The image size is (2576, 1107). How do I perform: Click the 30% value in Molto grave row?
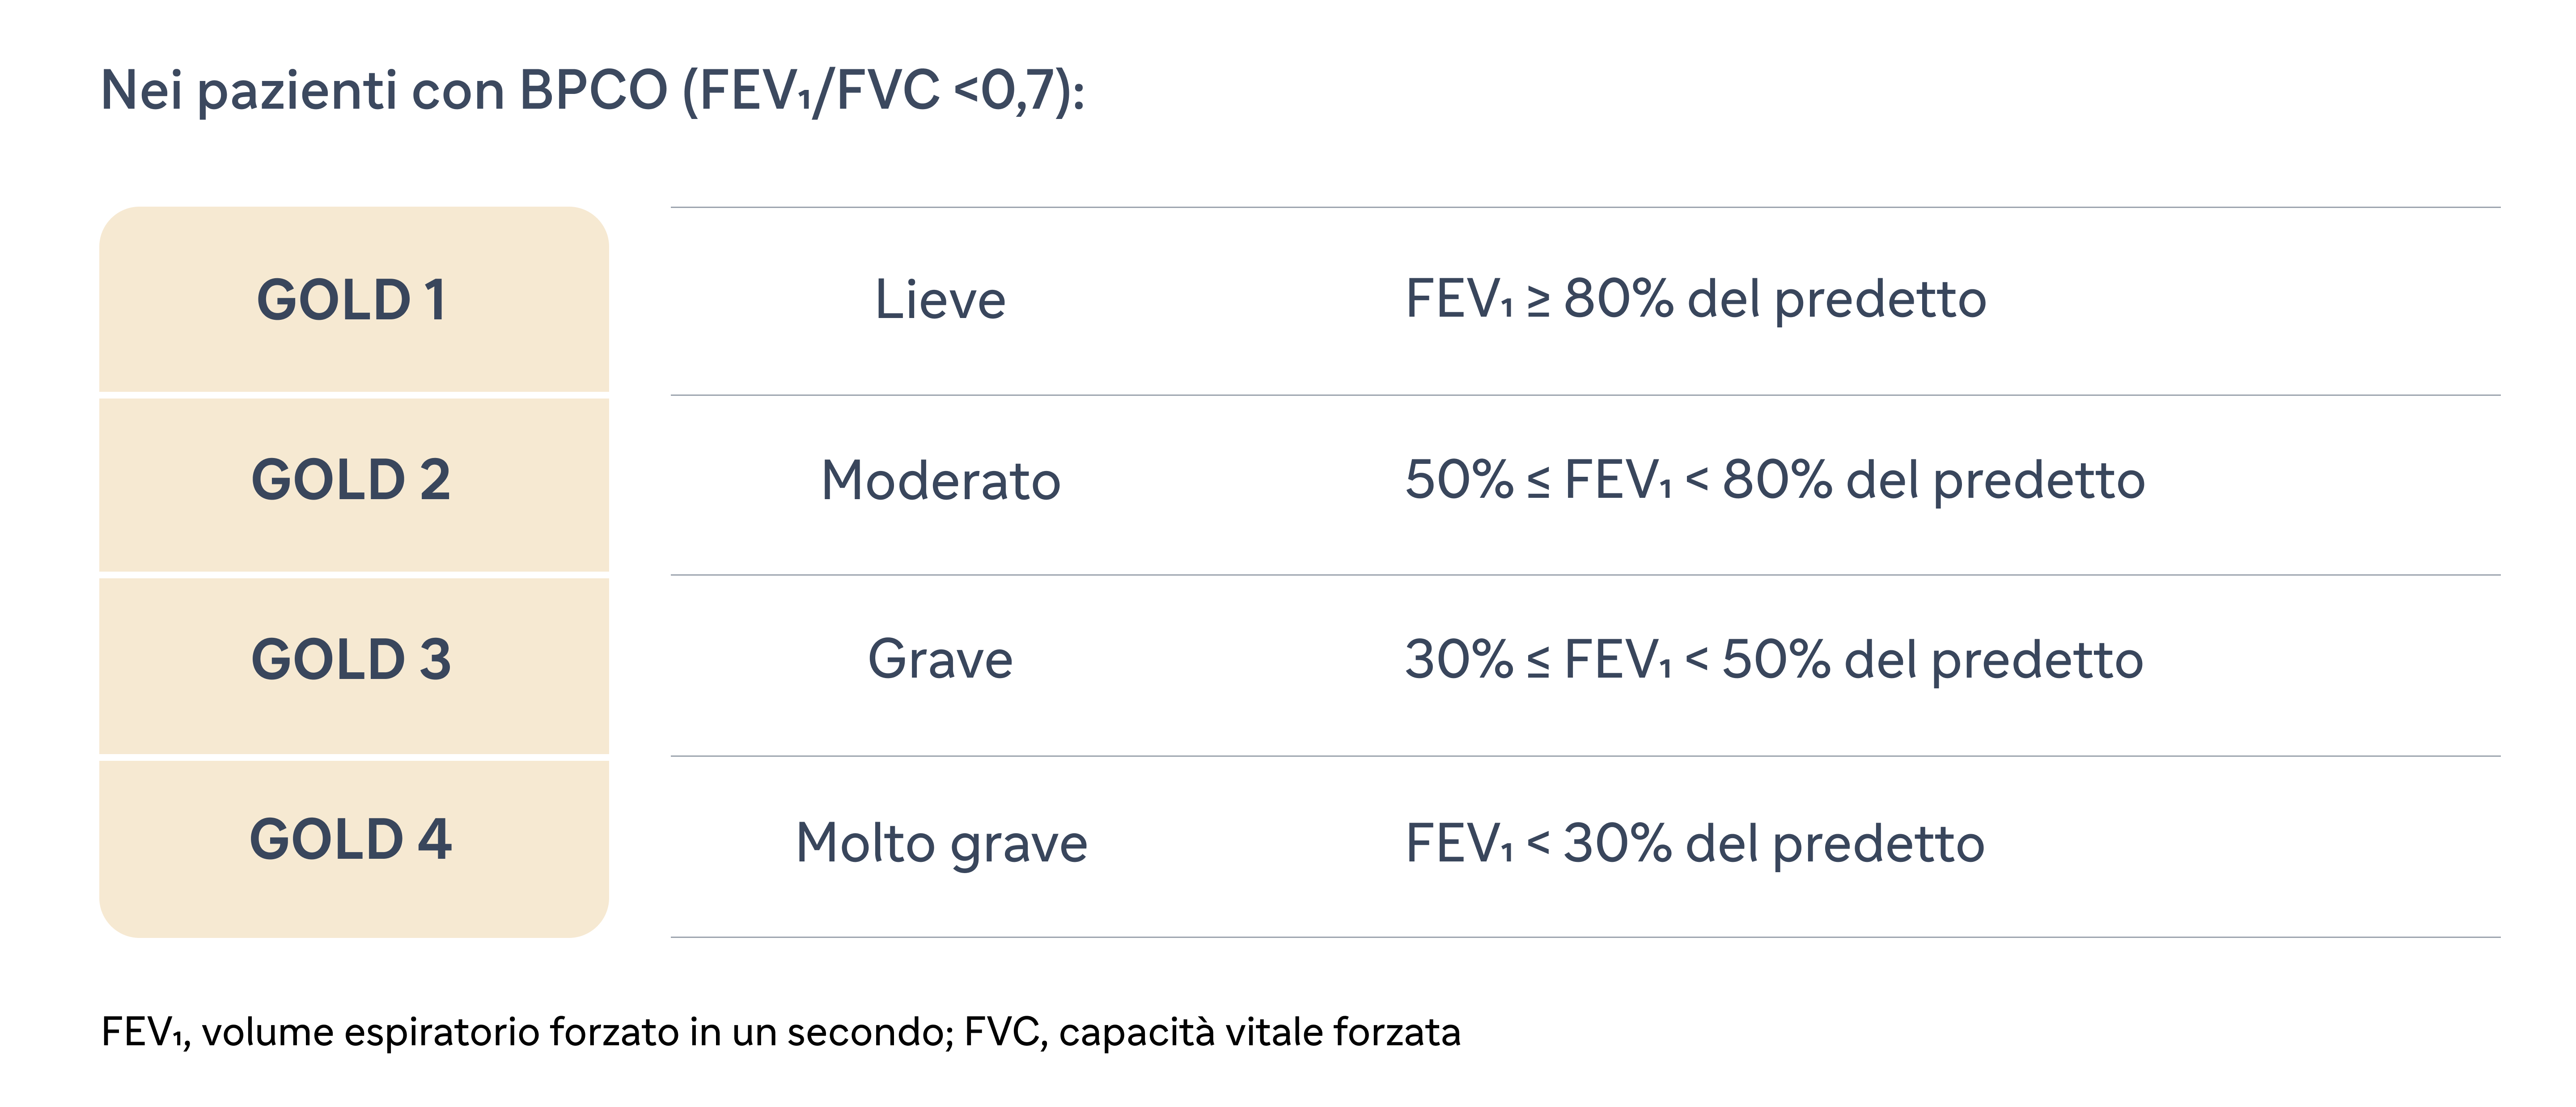tap(1617, 843)
